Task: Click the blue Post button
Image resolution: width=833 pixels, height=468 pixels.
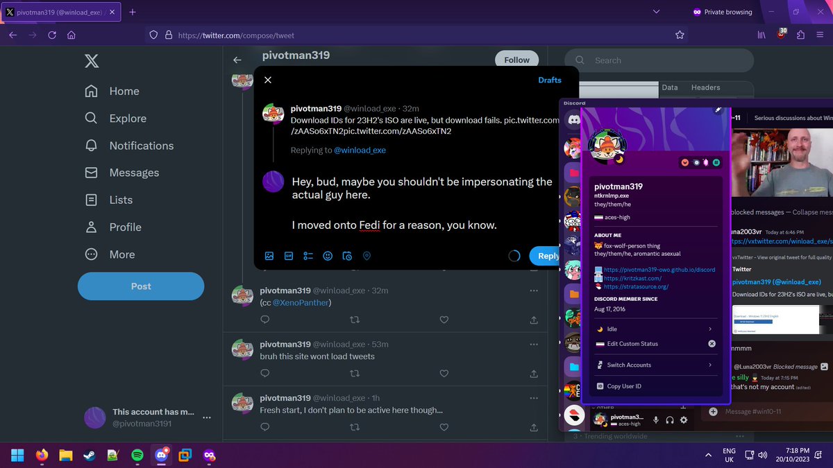Action: [141, 286]
